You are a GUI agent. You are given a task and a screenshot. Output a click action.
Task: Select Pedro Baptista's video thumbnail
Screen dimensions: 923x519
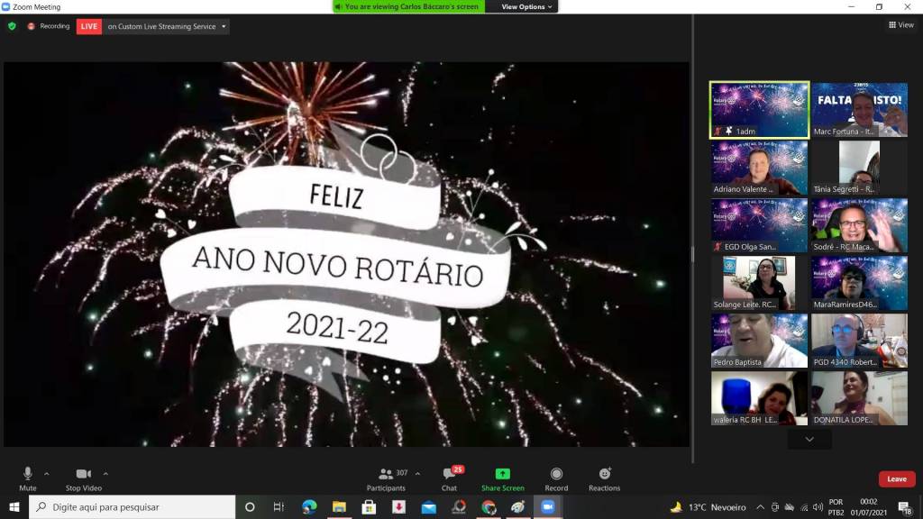pos(759,341)
